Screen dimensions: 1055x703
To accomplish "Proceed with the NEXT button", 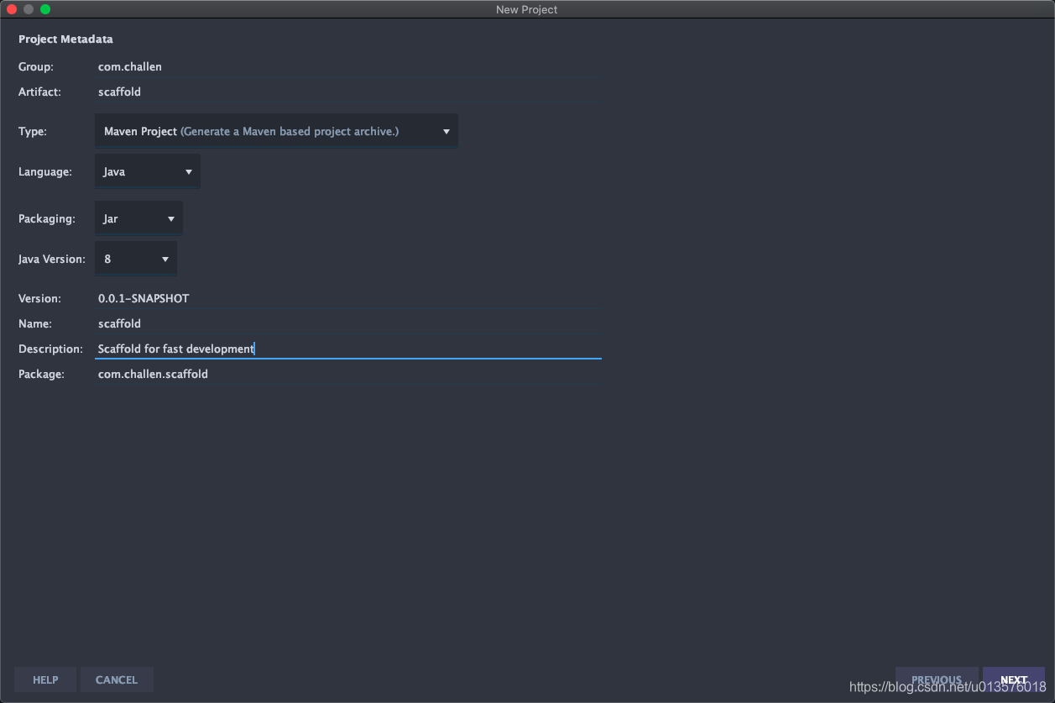I will (1014, 679).
